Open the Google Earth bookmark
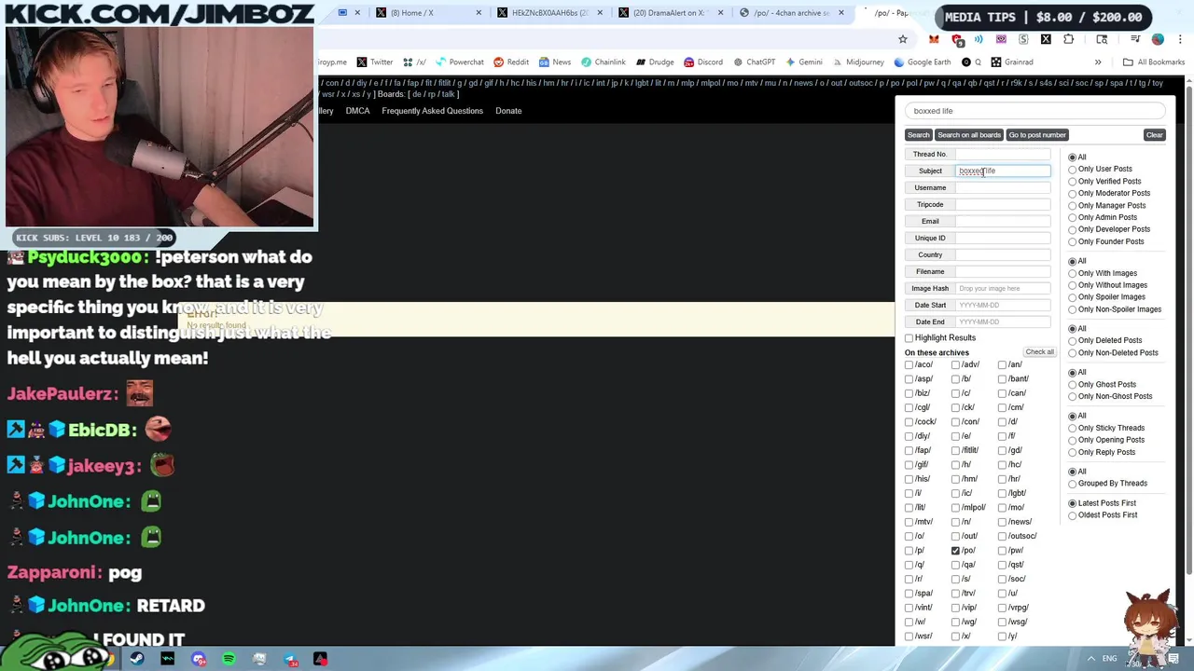The image size is (1194, 671). 923,62
